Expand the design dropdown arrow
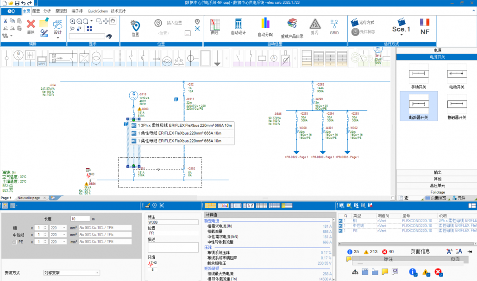 [57, 37]
